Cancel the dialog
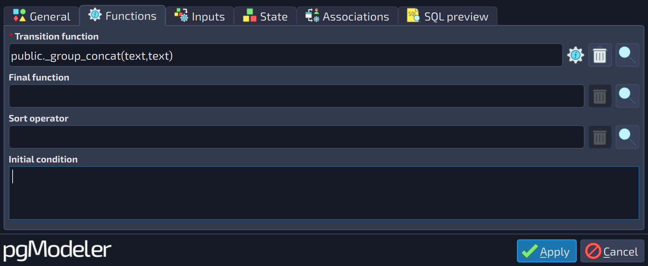 coord(612,251)
